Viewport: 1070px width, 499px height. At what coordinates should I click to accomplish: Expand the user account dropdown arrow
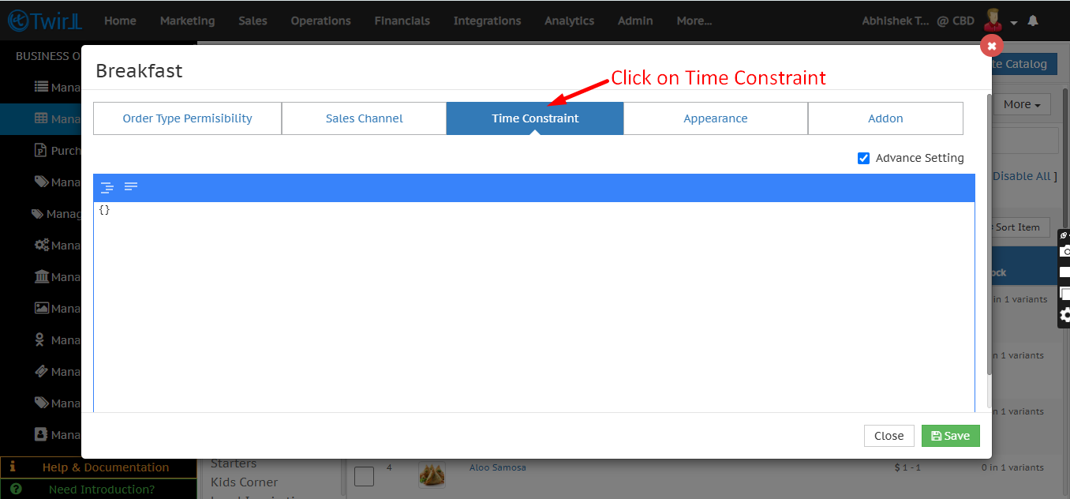[x=1014, y=23]
